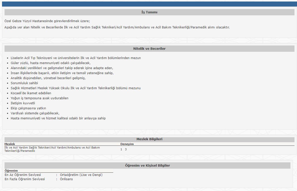
Task: Click the Ekip çalışmasına yatkın item
Action: pyautogui.click(x=28, y=108)
